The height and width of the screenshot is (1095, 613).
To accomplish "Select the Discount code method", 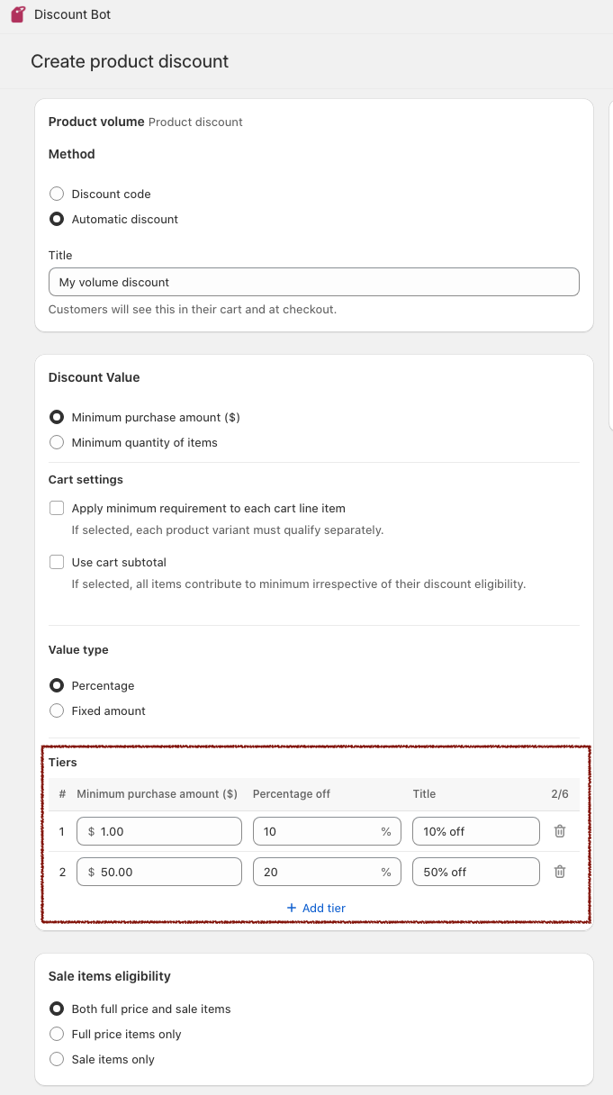I will [x=57, y=194].
